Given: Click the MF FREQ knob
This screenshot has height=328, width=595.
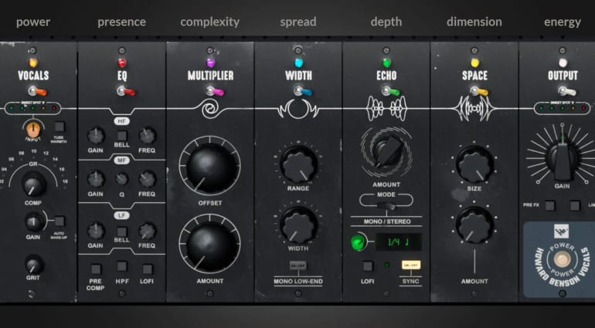Looking at the screenshot, I should pyautogui.click(x=147, y=179).
